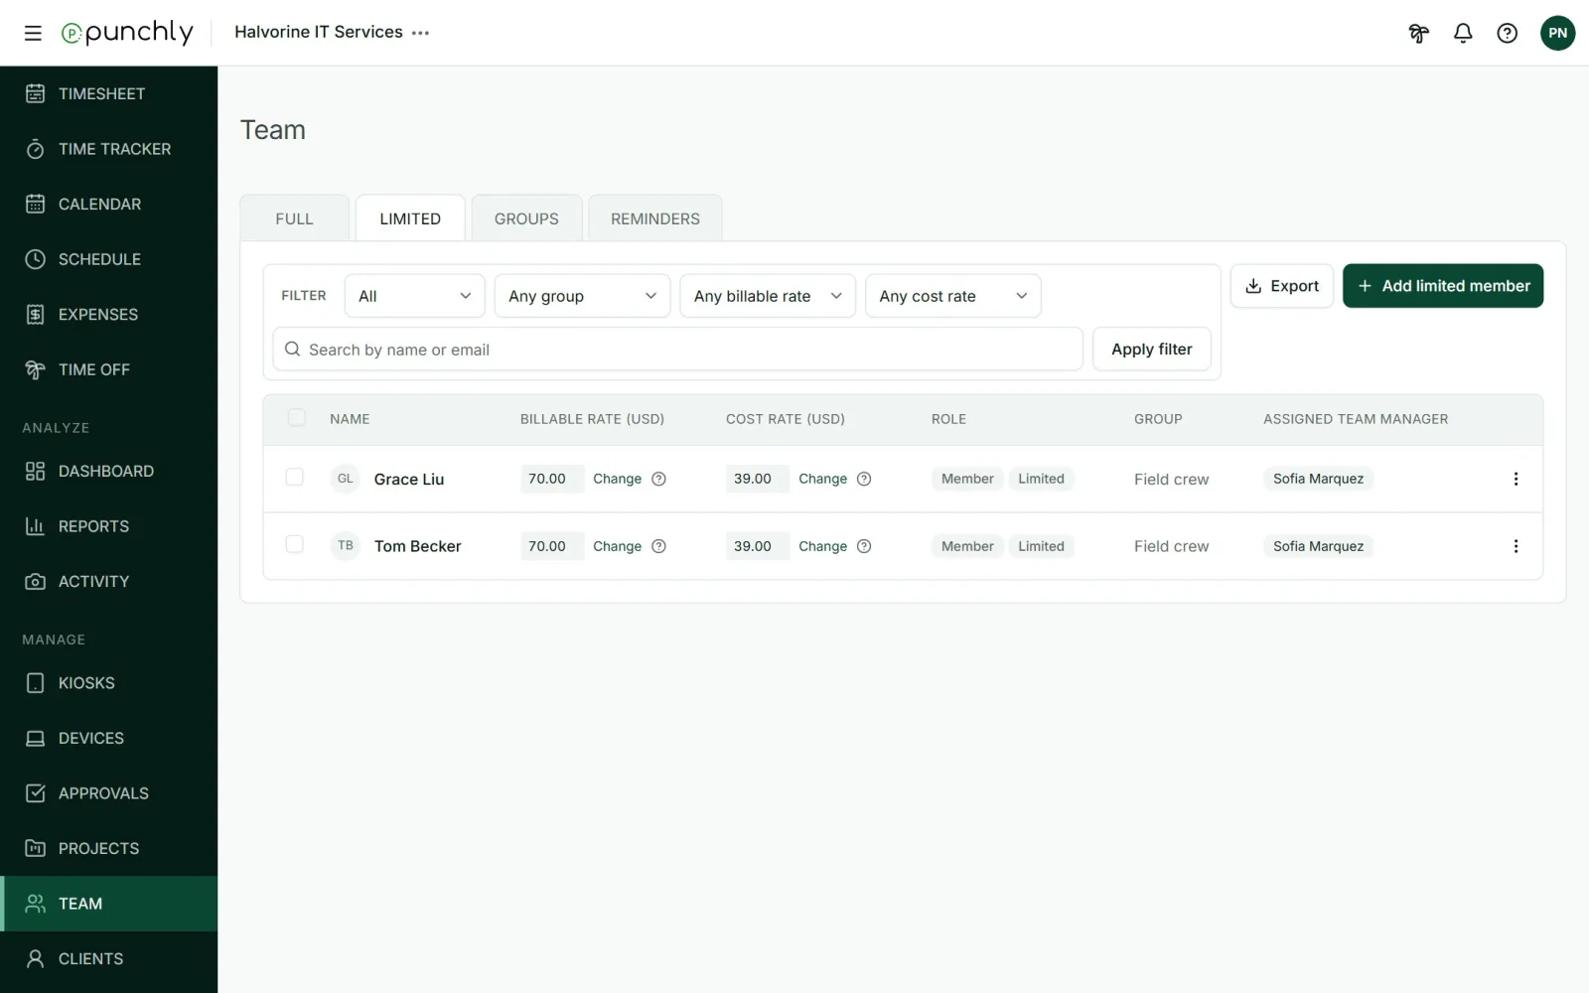Click billable rate help icon for Grace Liu
Image resolution: width=1589 pixels, height=993 pixels.
pyautogui.click(x=658, y=479)
